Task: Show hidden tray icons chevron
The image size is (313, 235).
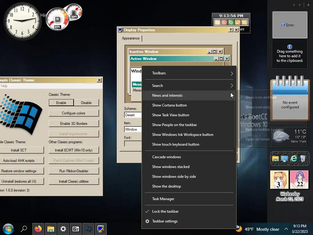Action: pyautogui.click(x=286, y=229)
